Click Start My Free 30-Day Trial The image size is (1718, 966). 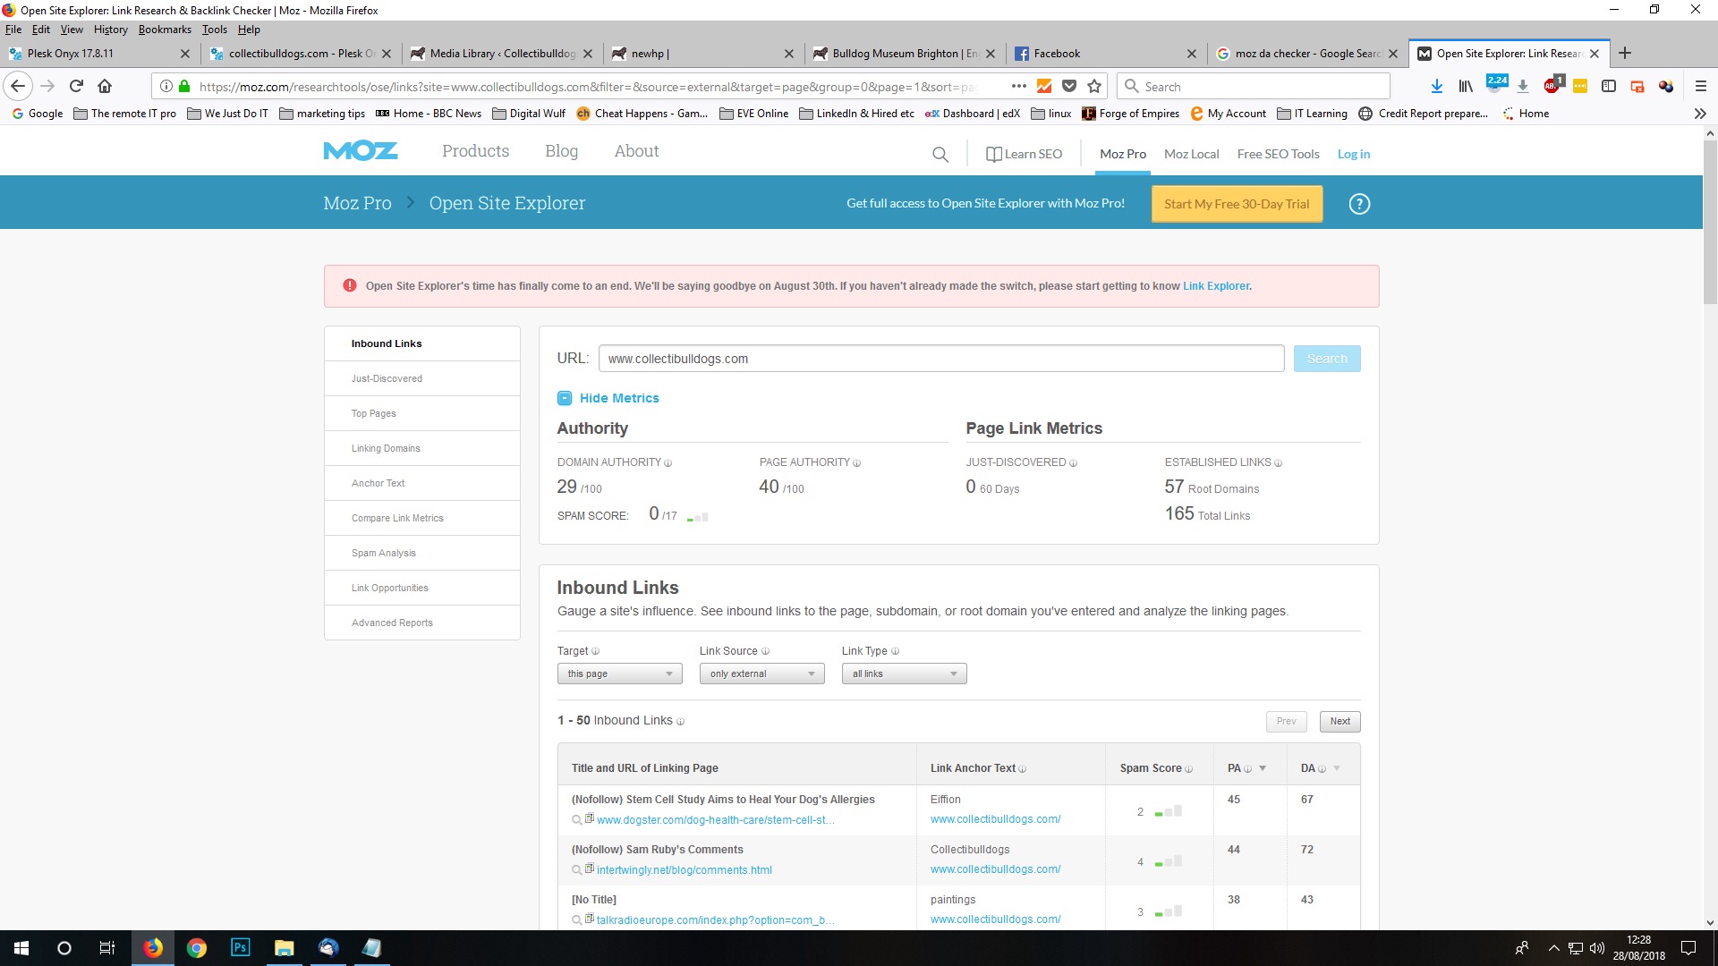click(1237, 204)
